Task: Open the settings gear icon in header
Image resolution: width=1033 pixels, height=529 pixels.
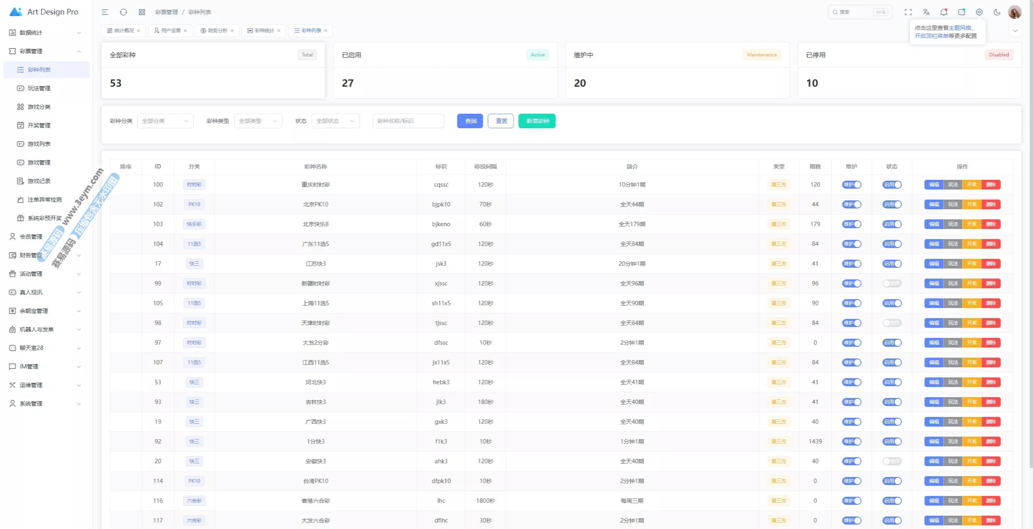Action: click(979, 12)
